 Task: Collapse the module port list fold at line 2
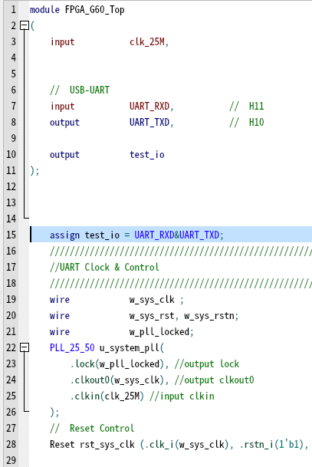(x=25, y=25)
